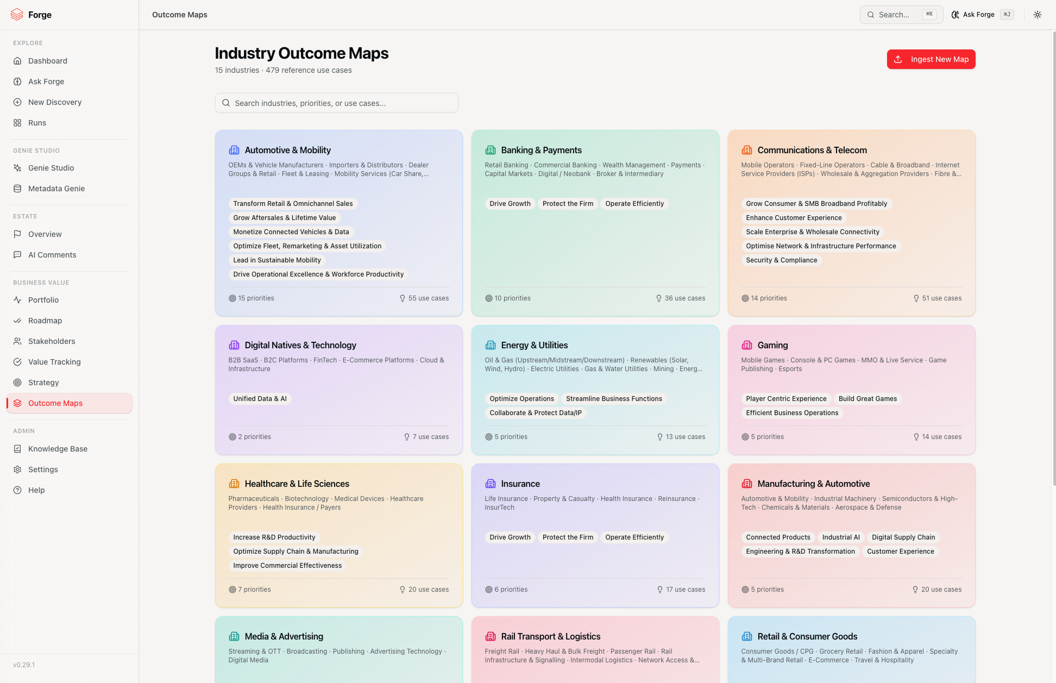This screenshot has width=1056, height=683.
Task: Open the Help page
Action: click(x=70, y=490)
